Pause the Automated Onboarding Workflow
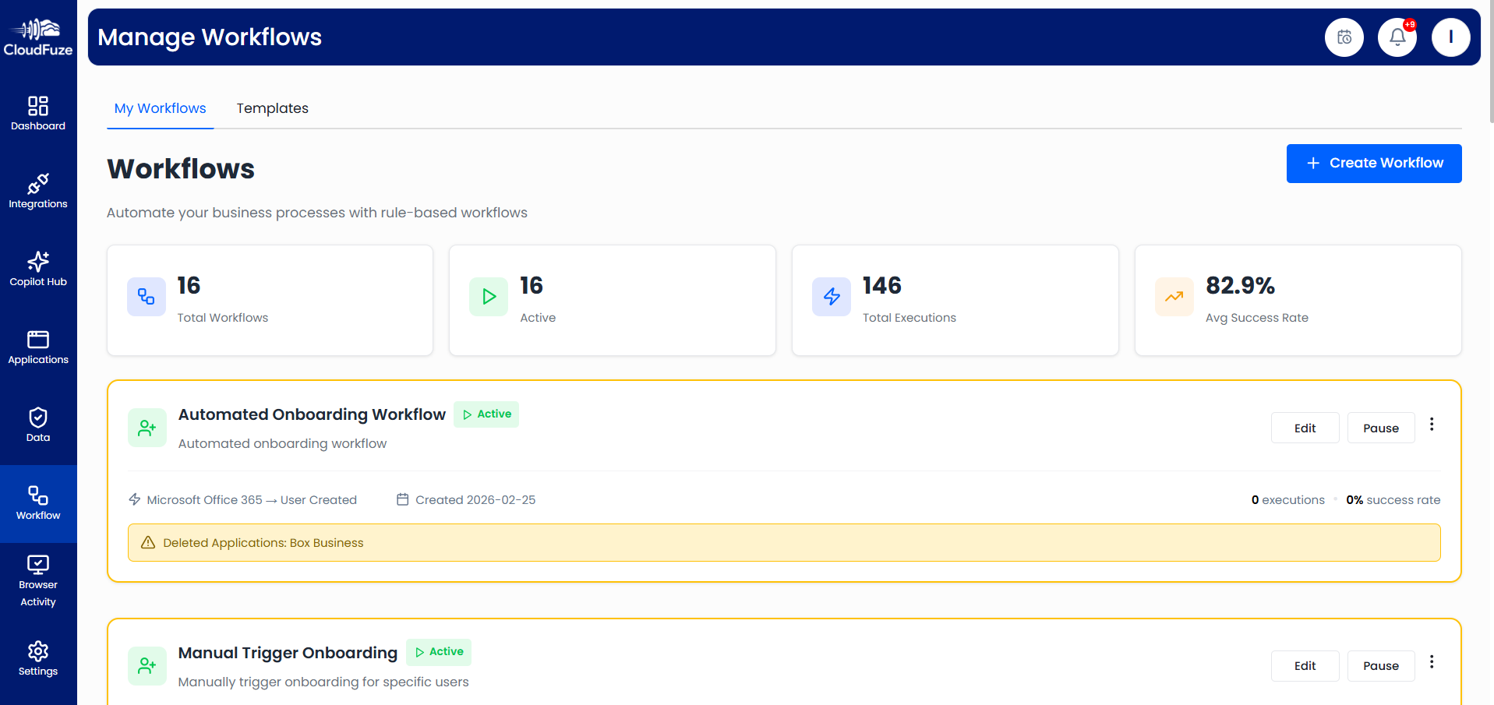The height and width of the screenshot is (705, 1494). (1380, 428)
